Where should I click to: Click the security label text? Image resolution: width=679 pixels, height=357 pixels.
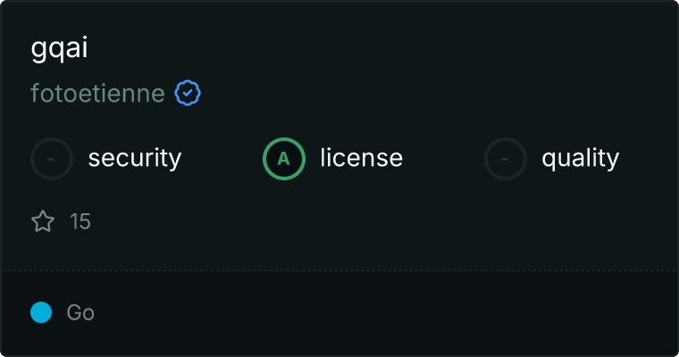(x=135, y=158)
